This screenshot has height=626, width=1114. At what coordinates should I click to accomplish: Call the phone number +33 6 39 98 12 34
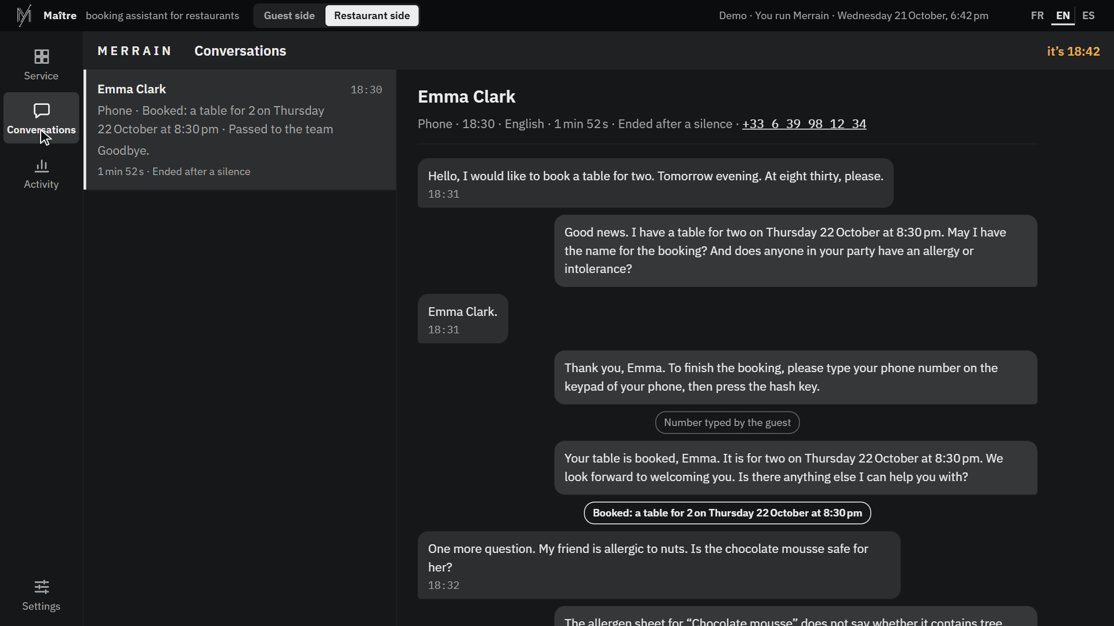tap(804, 124)
